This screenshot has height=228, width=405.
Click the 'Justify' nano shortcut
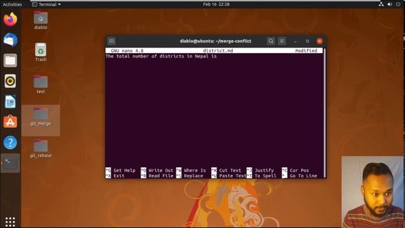tap(264, 170)
